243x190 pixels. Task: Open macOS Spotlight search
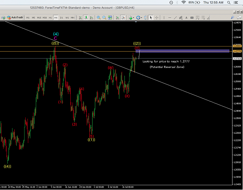pos(229,2)
